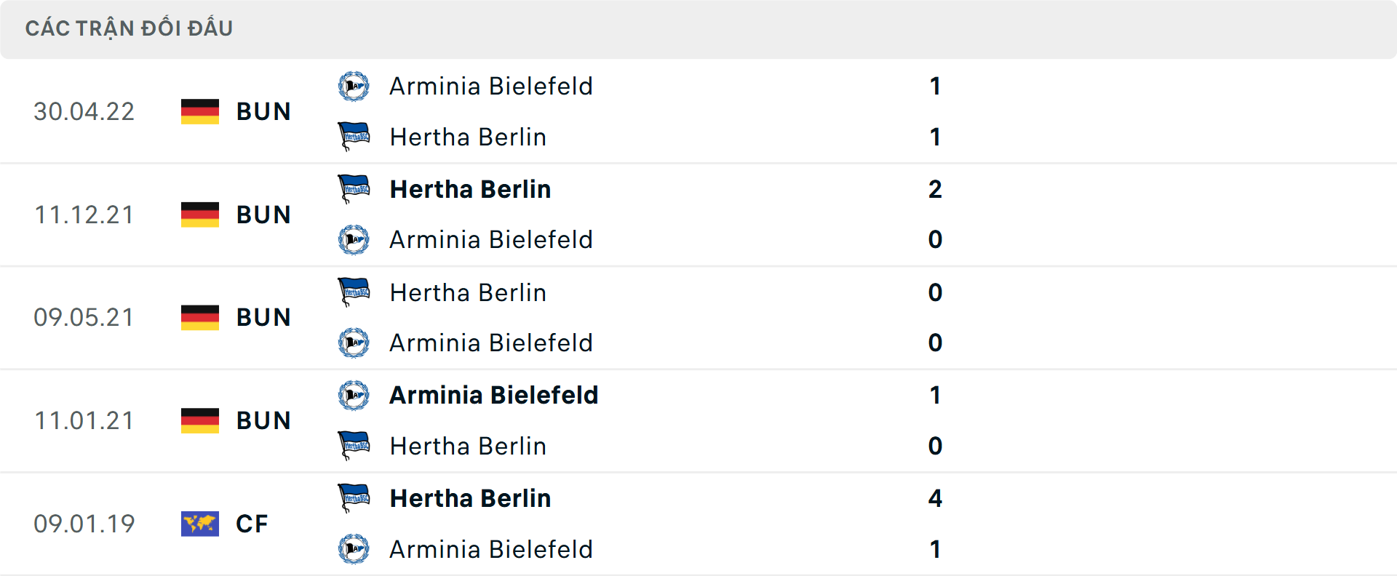
Task: Select the 11.12.21 match row
Action: coord(698,215)
